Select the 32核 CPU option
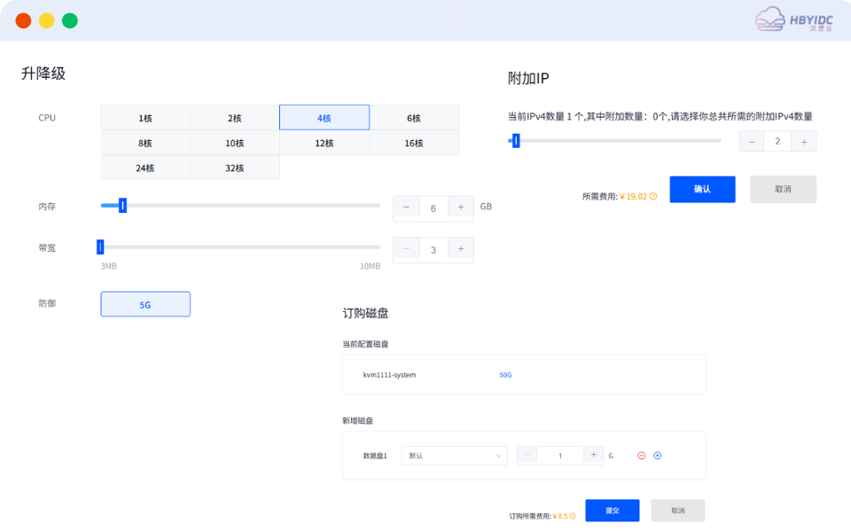851x532 pixels. pos(235,168)
